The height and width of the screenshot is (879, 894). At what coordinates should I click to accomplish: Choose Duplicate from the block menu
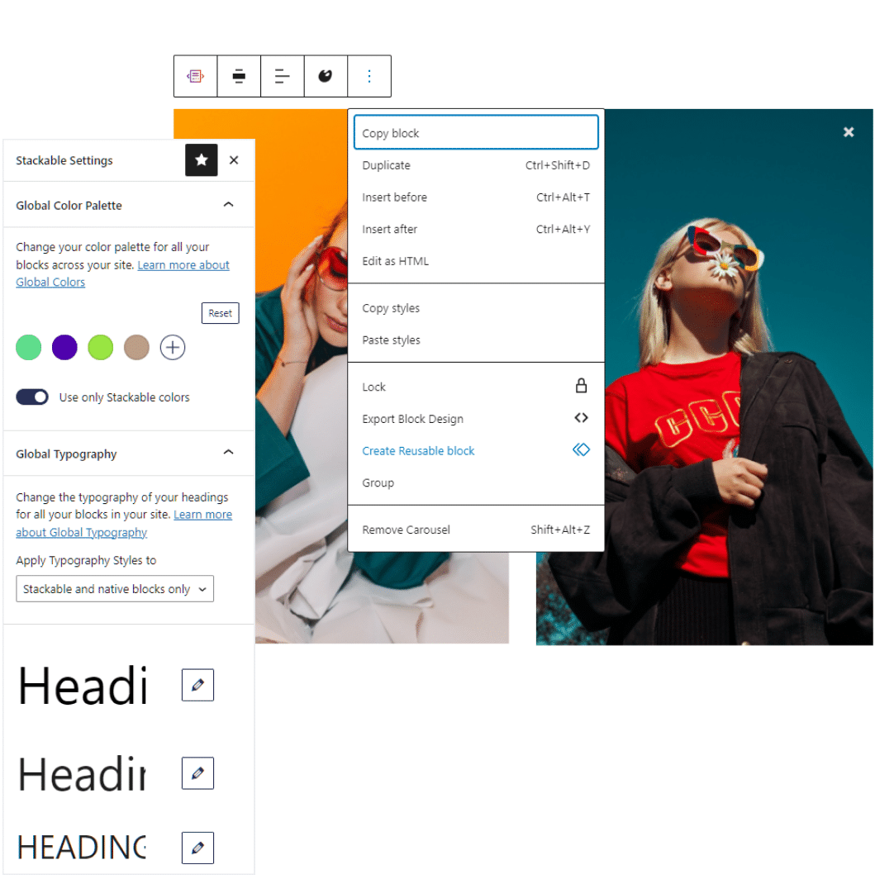click(x=476, y=165)
